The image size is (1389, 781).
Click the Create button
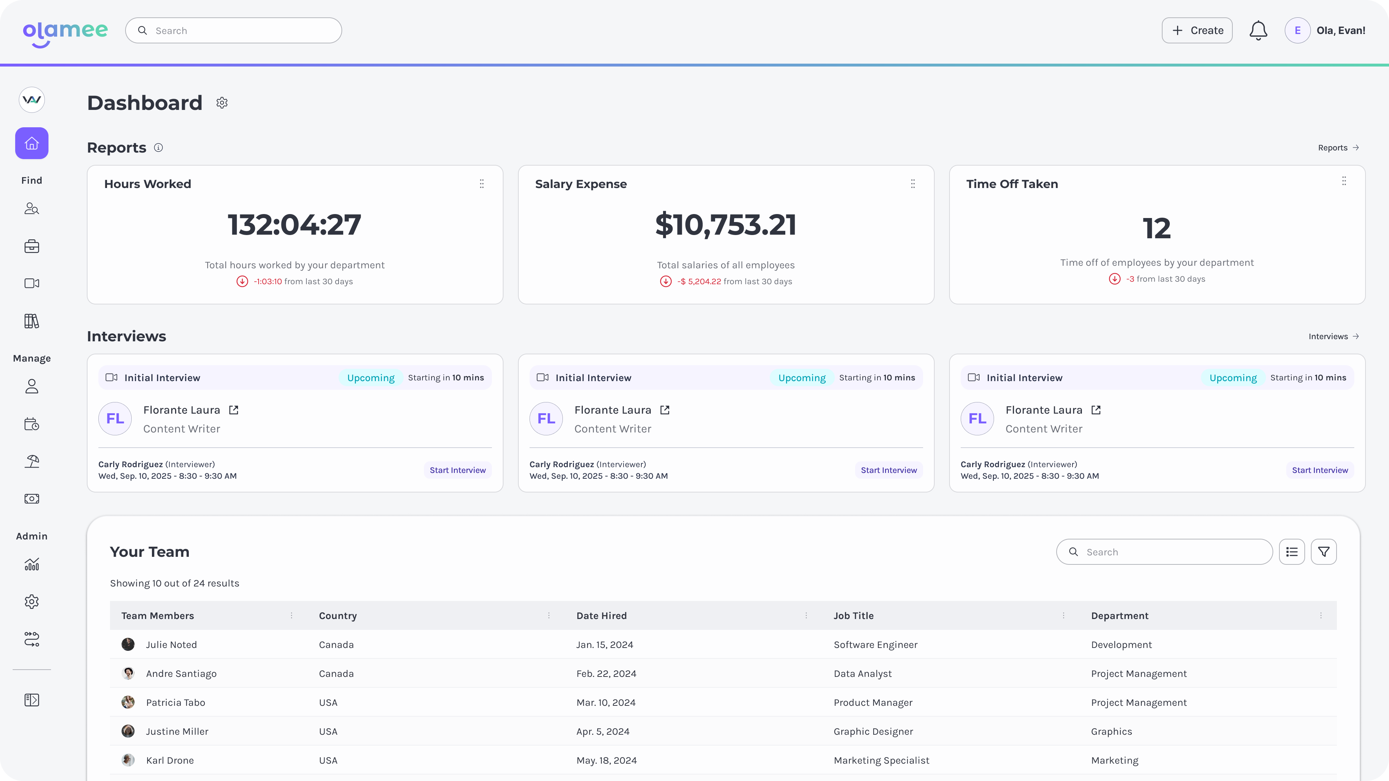pos(1197,31)
